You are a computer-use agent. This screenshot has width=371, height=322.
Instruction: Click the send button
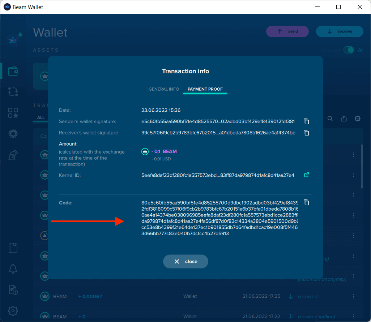click(287, 31)
